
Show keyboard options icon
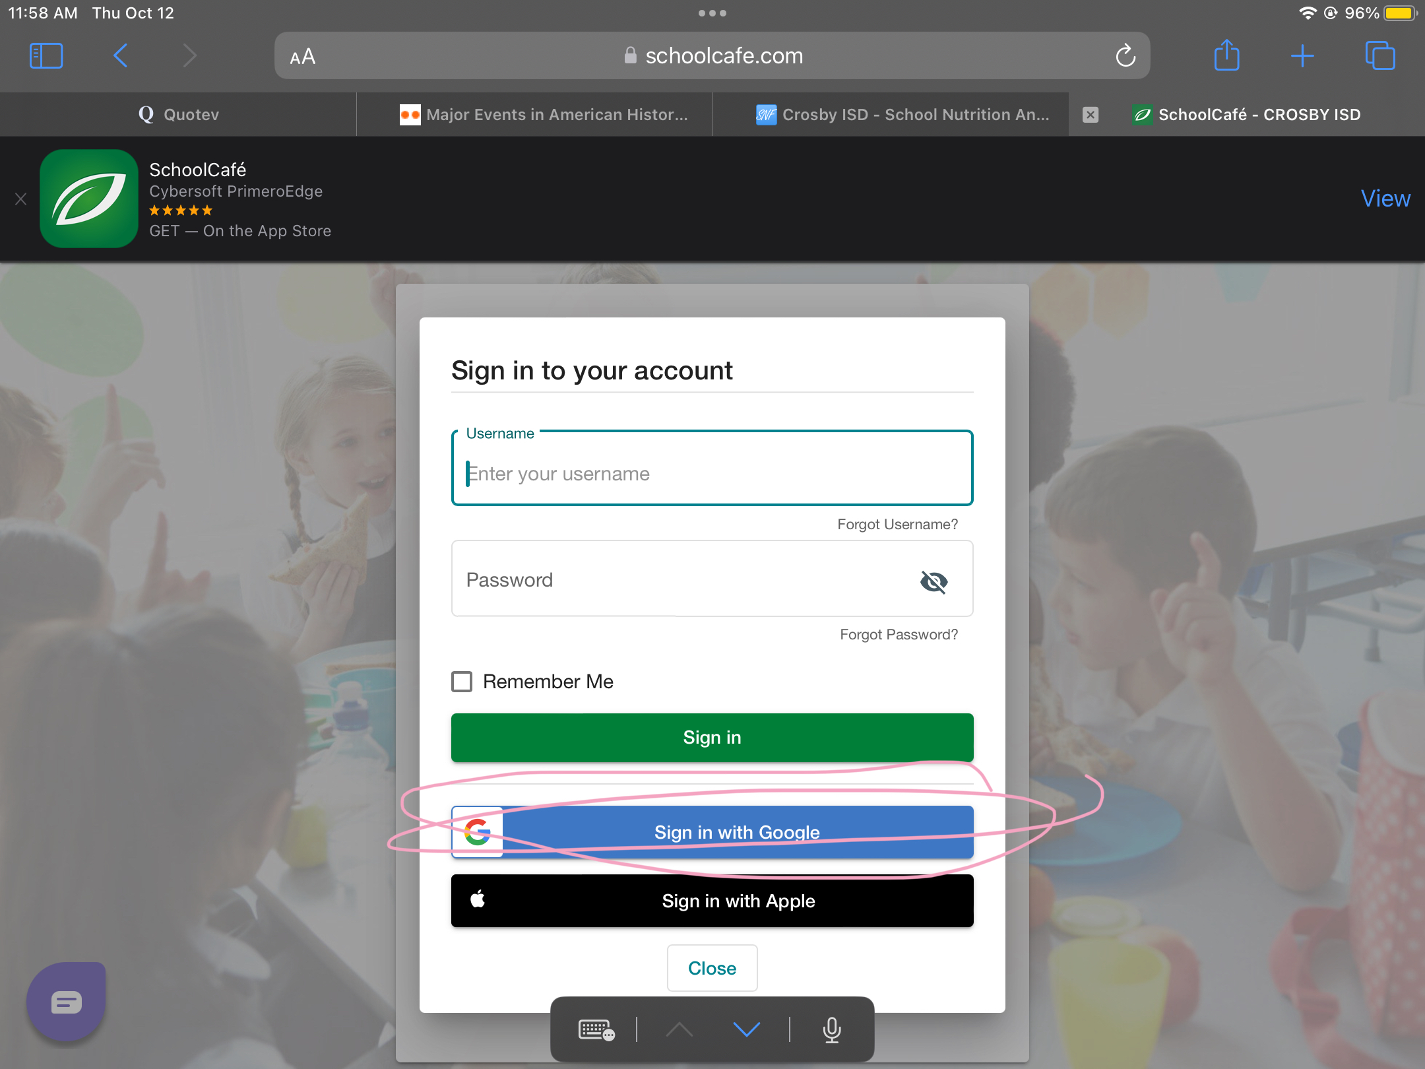(596, 1029)
